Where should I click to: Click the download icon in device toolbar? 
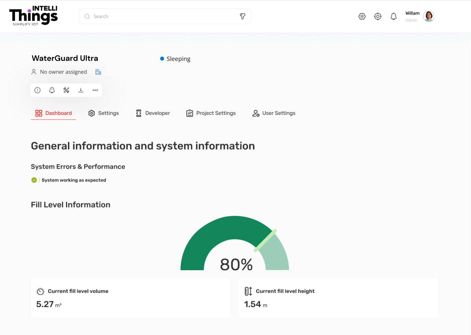coord(81,90)
